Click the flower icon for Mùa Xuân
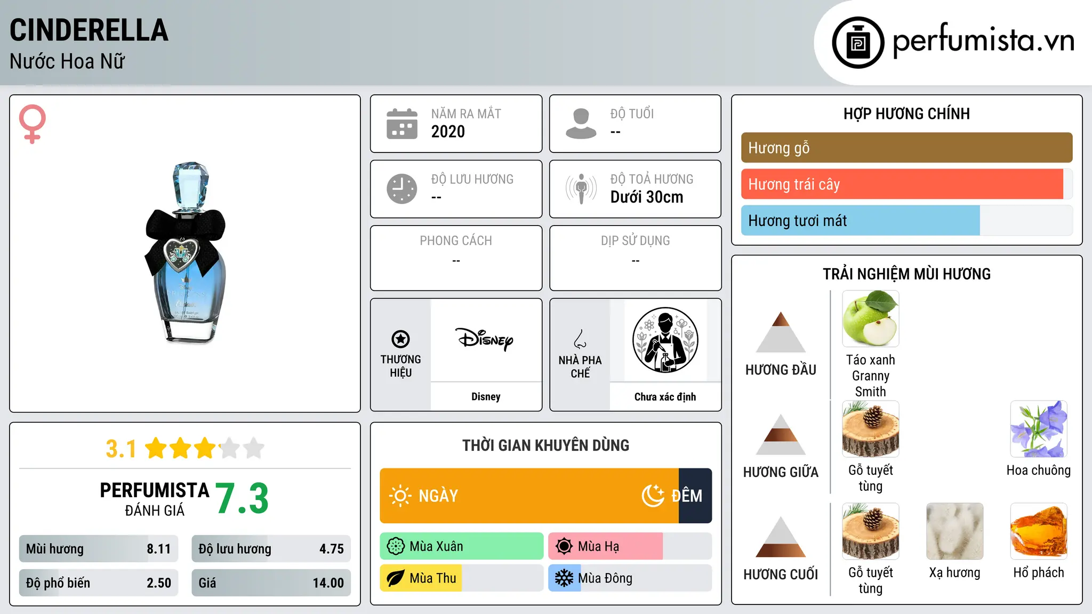1092x614 pixels. pyautogui.click(x=396, y=546)
